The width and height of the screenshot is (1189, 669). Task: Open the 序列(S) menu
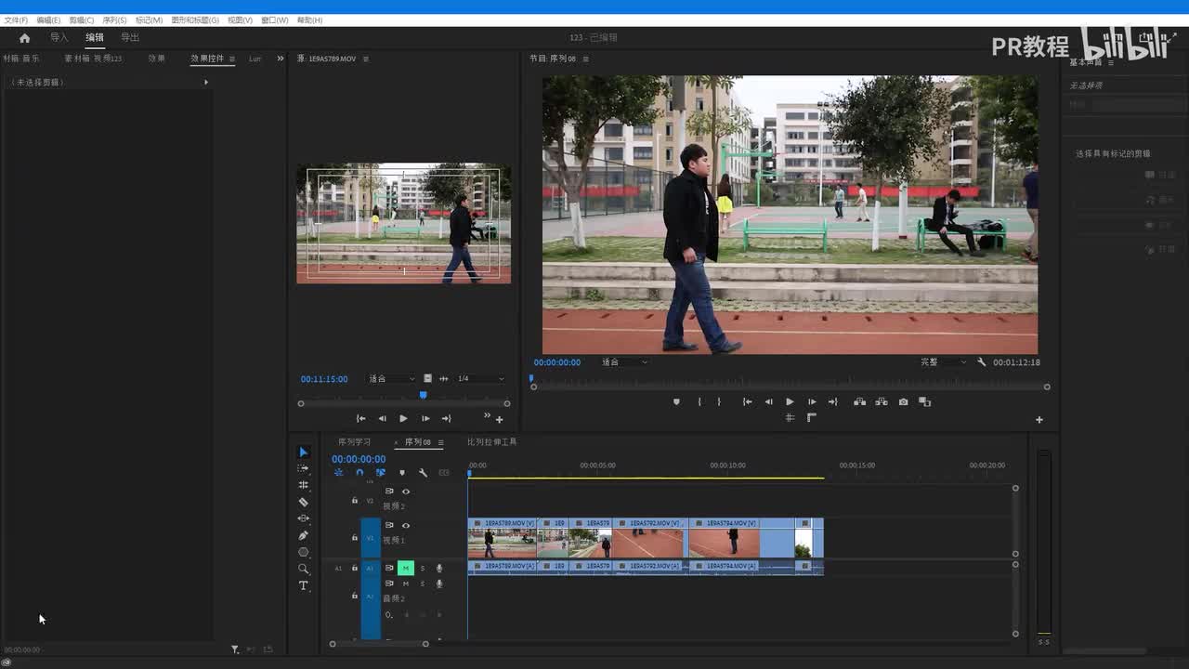pos(114,20)
